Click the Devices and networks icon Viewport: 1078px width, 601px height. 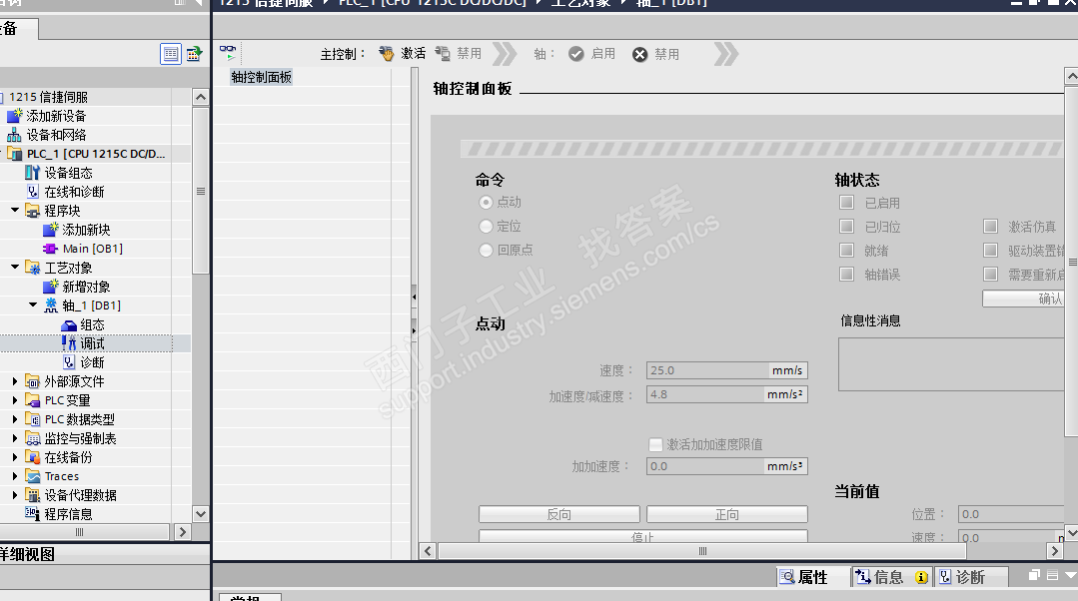[14, 135]
